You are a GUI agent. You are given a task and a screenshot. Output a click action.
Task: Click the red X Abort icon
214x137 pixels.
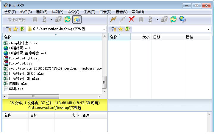[x=132, y=19]
